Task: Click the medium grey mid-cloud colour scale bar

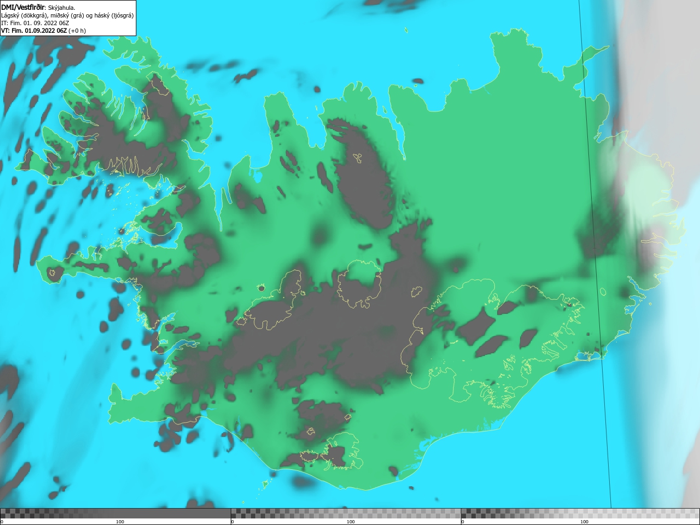Action: click(346, 513)
